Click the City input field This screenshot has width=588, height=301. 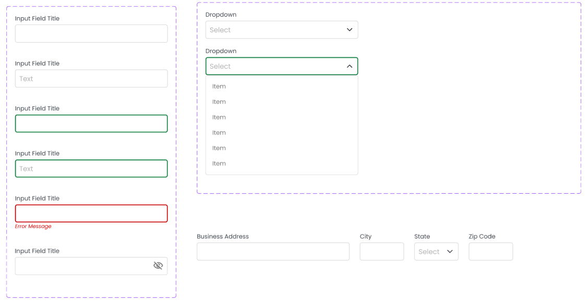coord(382,252)
